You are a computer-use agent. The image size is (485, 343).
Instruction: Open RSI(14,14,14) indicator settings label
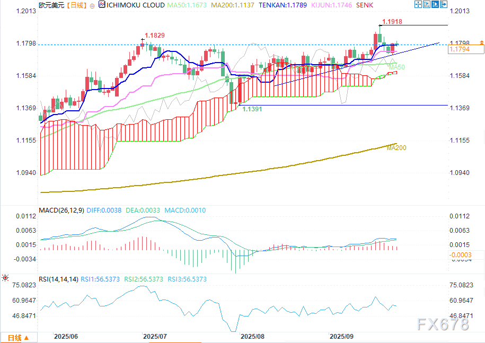point(58,279)
